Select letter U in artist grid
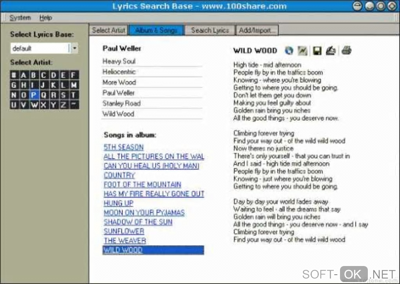The width and height of the screenshot is (400, 284). point(14,105)
